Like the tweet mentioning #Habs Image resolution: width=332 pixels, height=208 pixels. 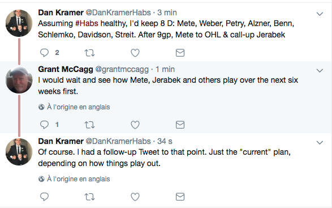(135, 53)
